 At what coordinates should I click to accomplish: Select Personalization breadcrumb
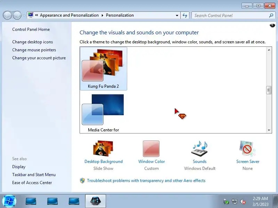120,15
